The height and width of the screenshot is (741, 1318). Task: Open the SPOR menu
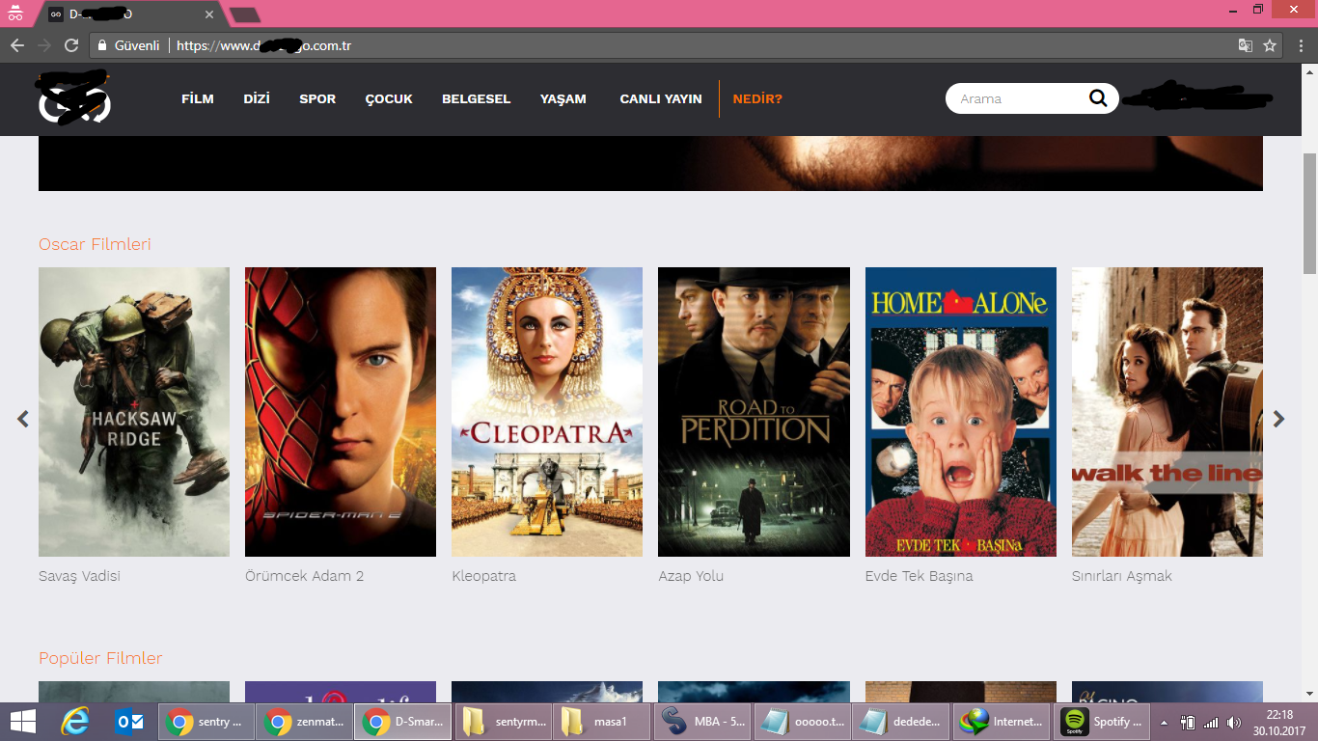tap(317, 99)
